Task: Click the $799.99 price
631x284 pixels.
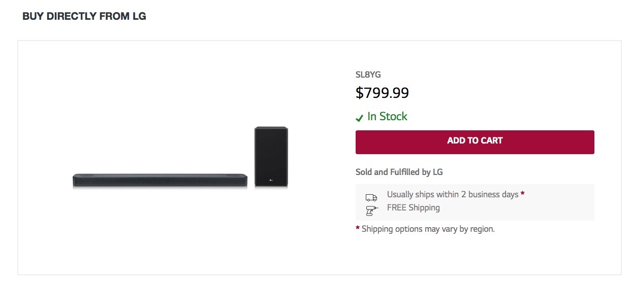Action: 382,93
